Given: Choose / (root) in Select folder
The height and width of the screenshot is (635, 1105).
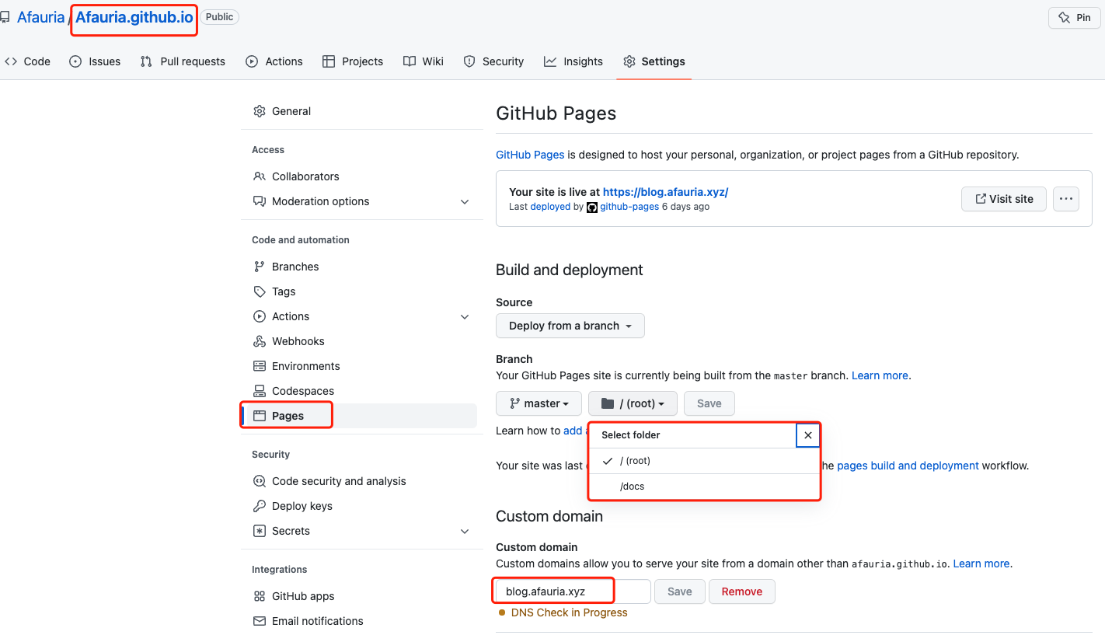Looking at the screenshot, I should [x=704, y=461].
